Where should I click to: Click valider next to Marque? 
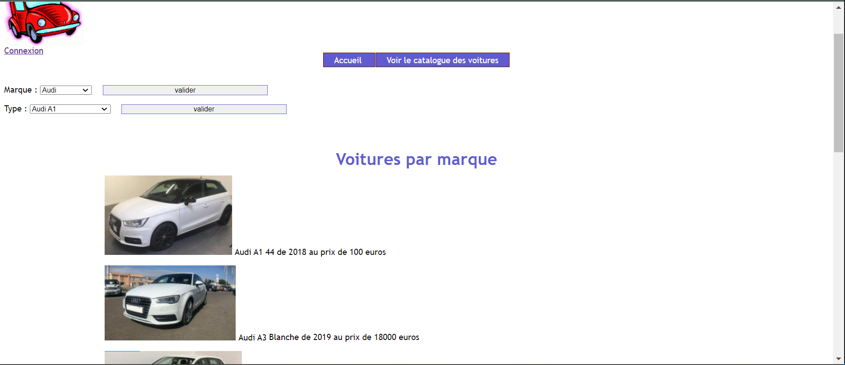tap(185, 90)
